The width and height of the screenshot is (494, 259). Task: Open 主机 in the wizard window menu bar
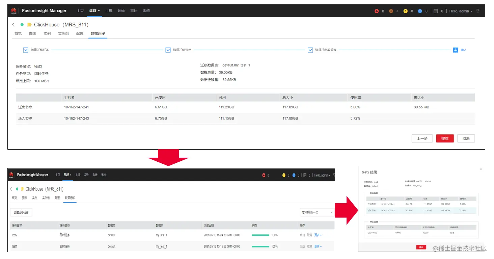[109, 11]
